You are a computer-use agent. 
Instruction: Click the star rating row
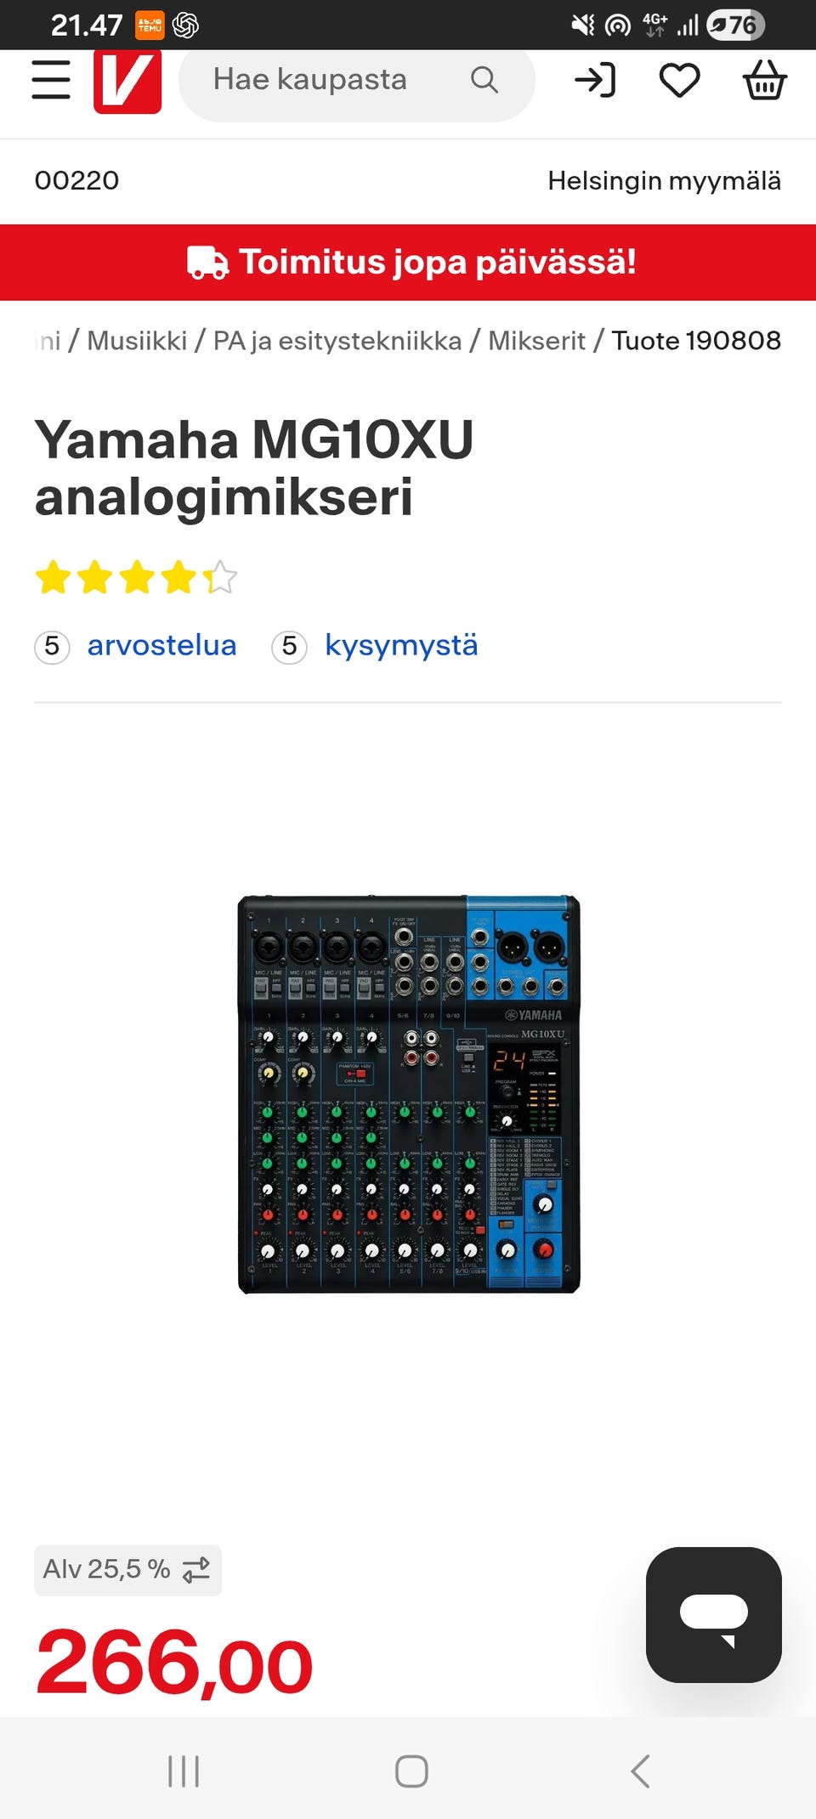pyautogui.click(x=136, y=577)
